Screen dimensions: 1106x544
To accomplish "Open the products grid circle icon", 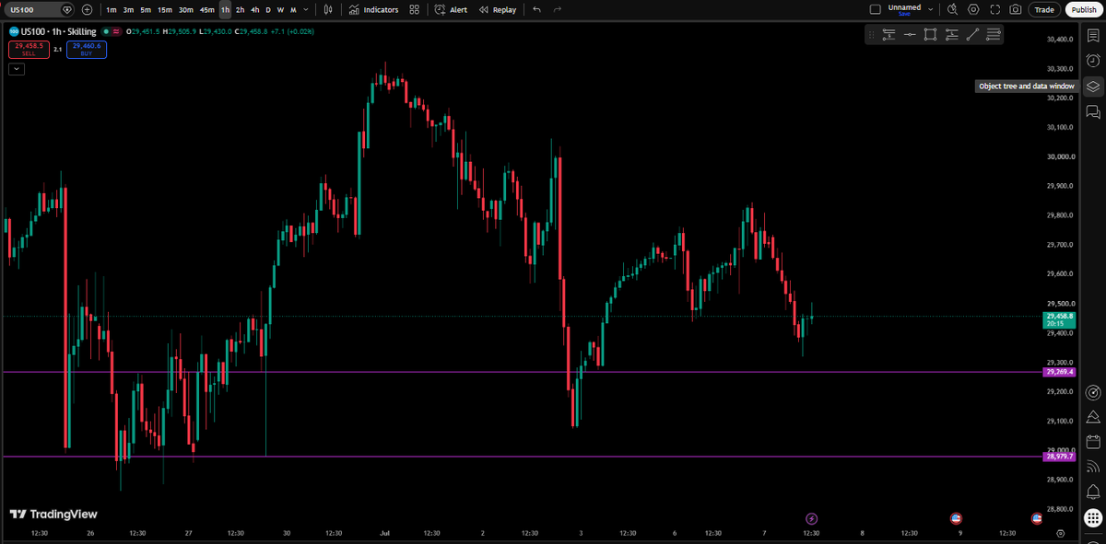I will tap(1093, 518).
